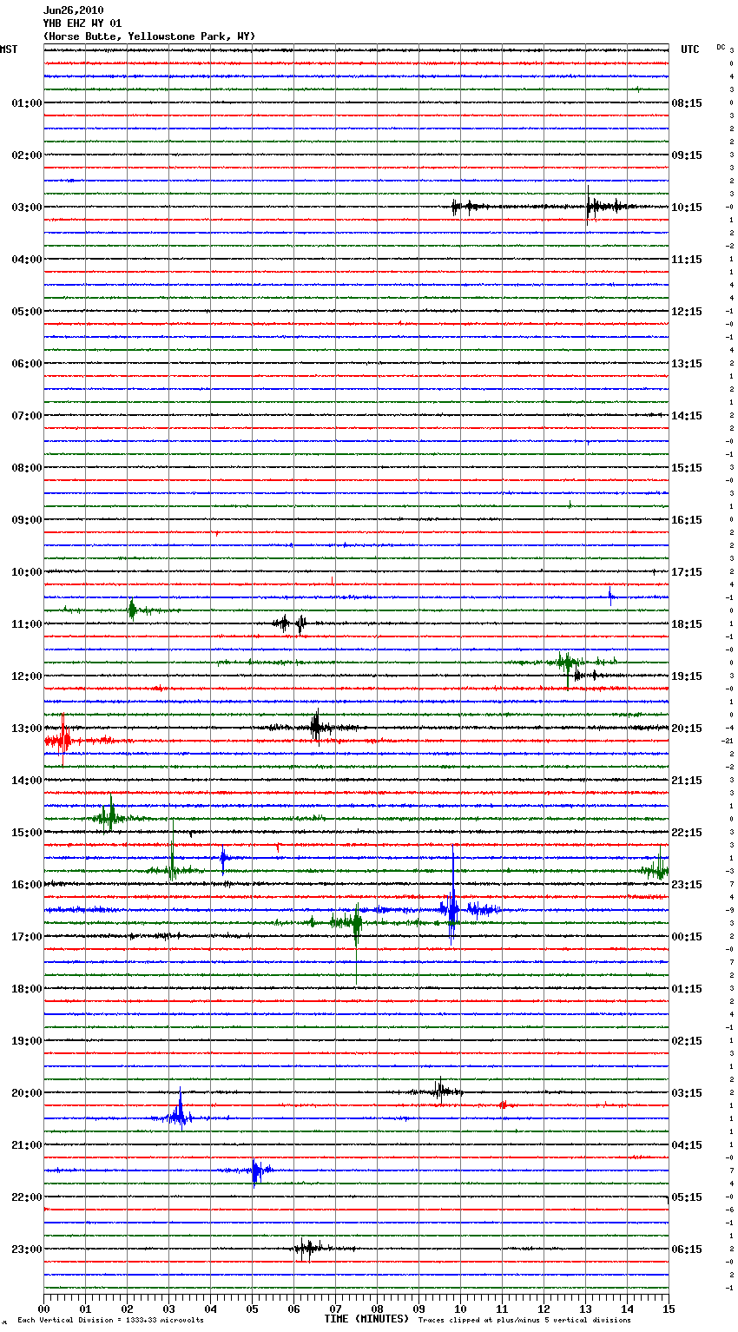Select the 02:00 MST time label
This screenshot has height=1332, width=738.
click(27, 155)
